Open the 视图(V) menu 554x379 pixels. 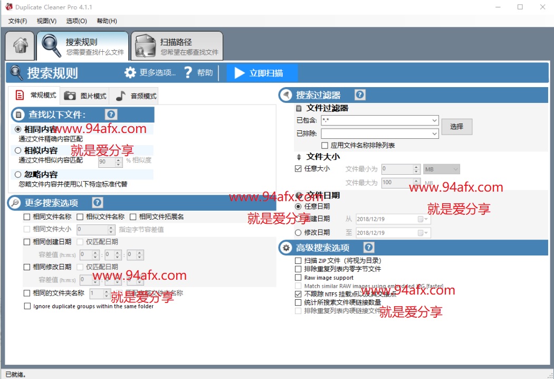(x=46, y=21)
